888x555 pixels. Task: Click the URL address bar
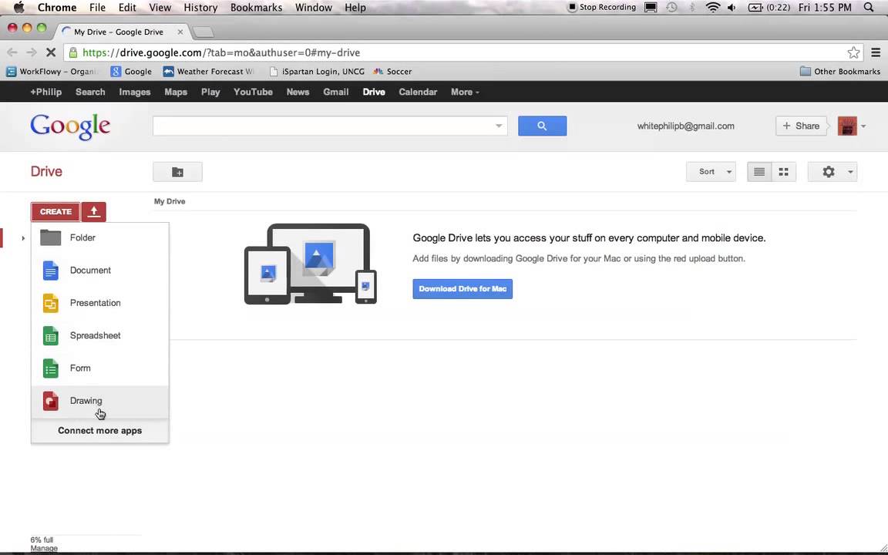tap(462, 52)
